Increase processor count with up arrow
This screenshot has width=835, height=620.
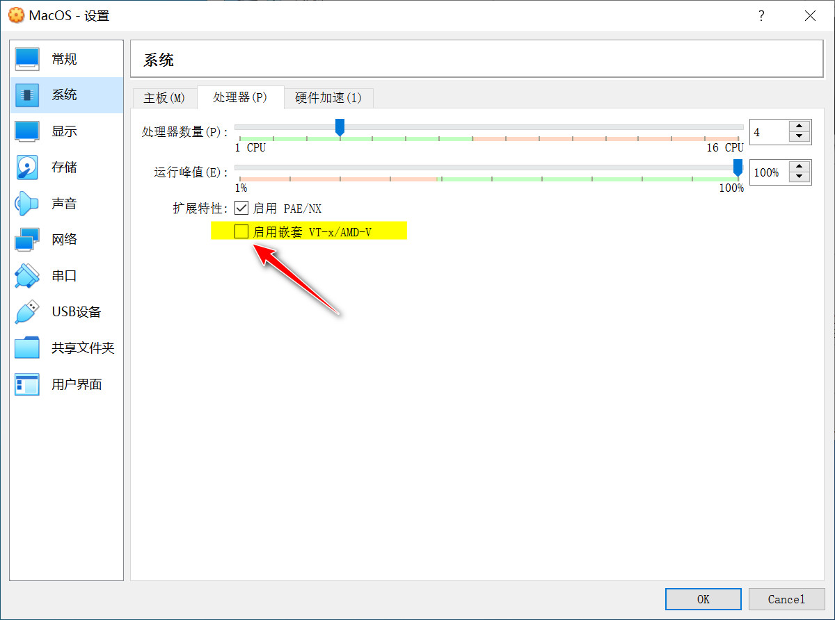[x=800, y=126]
